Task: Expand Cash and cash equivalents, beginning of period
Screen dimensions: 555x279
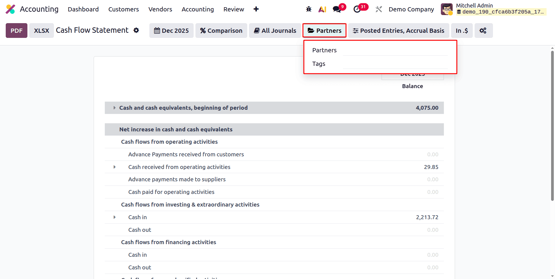Action: (114, 108)
